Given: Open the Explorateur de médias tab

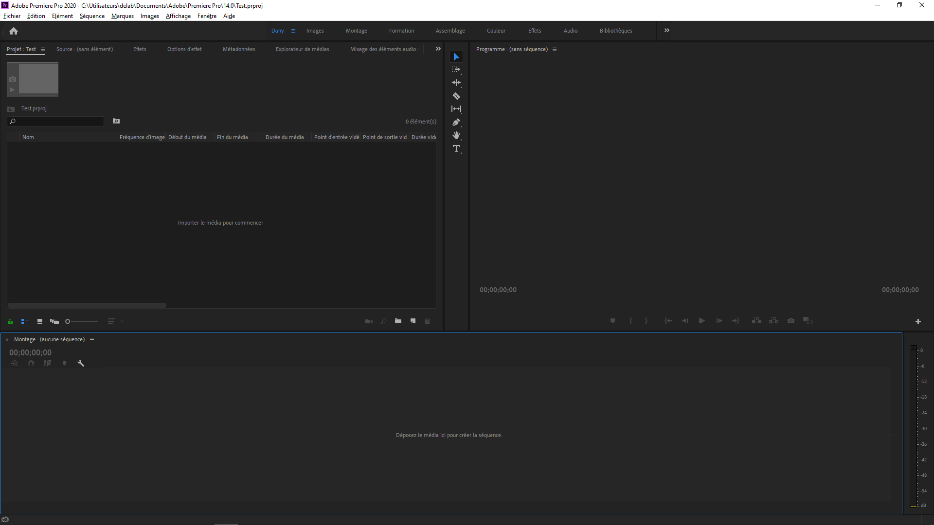Looking at the screenshot, I should [x=302, y=49].
